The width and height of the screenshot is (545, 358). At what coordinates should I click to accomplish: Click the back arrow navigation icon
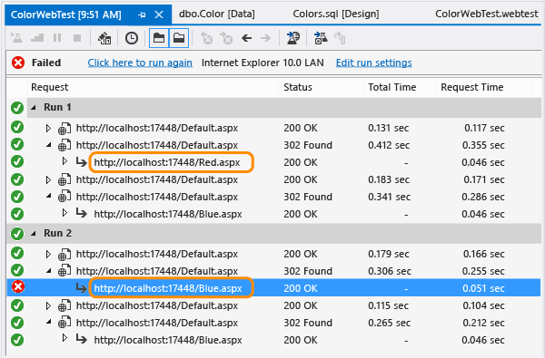pos(246,38)
